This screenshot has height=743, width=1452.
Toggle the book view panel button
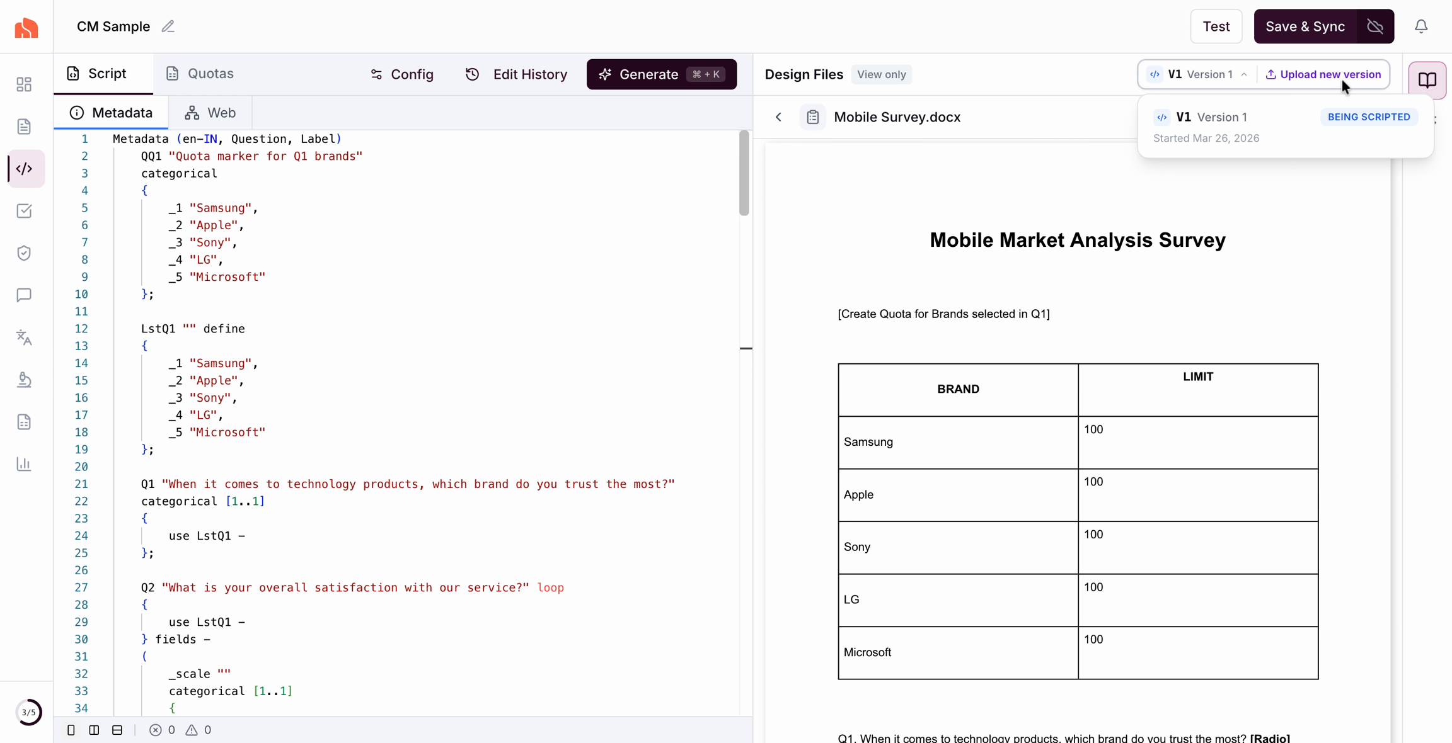[x=1427, y=80]
